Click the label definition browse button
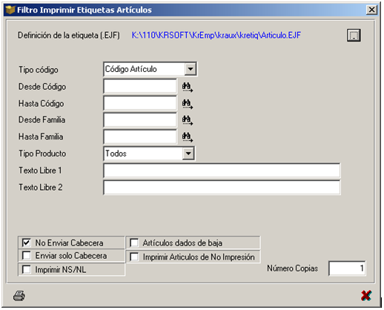Image resolution: width=384 pixels, height=310 pixels. click(x=354, y=35)
